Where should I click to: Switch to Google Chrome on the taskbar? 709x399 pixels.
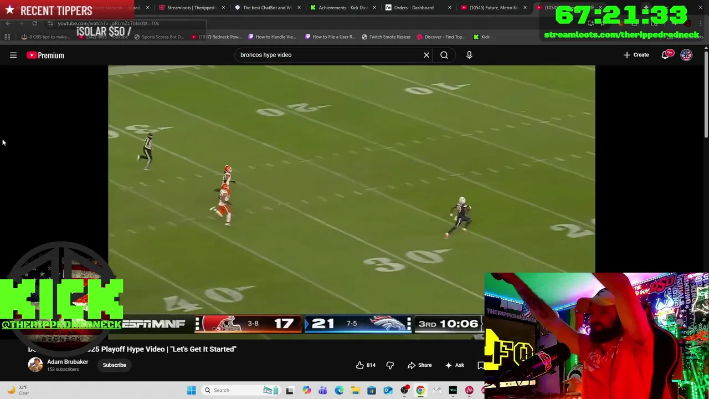coord(420,390)
